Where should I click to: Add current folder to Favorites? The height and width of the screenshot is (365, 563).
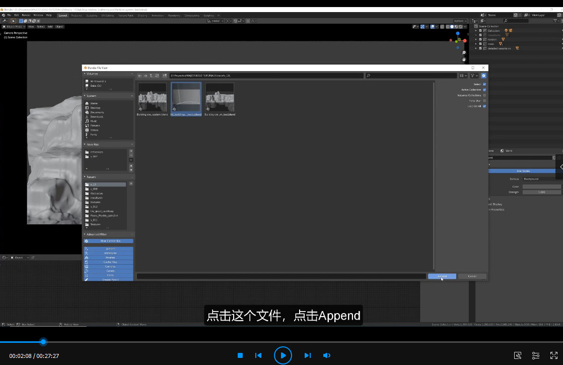(x=131, y=151)
